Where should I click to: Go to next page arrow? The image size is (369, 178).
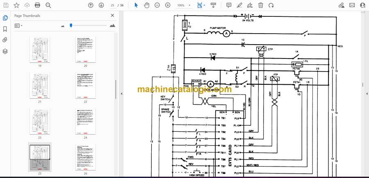101,5
